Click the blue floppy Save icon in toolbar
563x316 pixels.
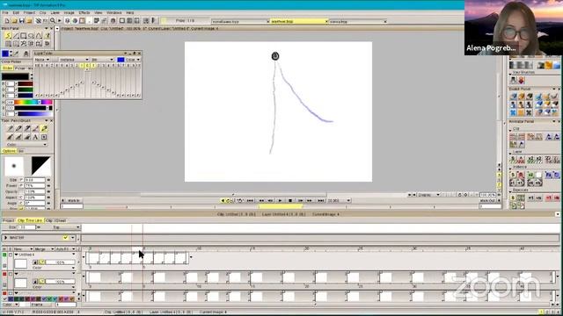pyautogui.click(x=21, y=21)
